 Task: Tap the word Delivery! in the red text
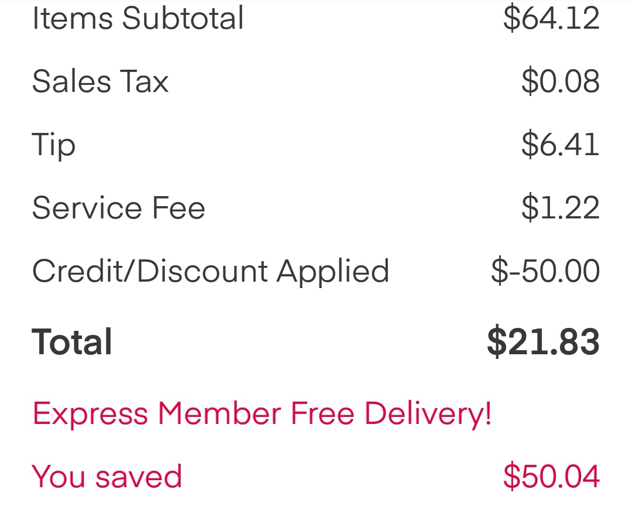(428, 414)
